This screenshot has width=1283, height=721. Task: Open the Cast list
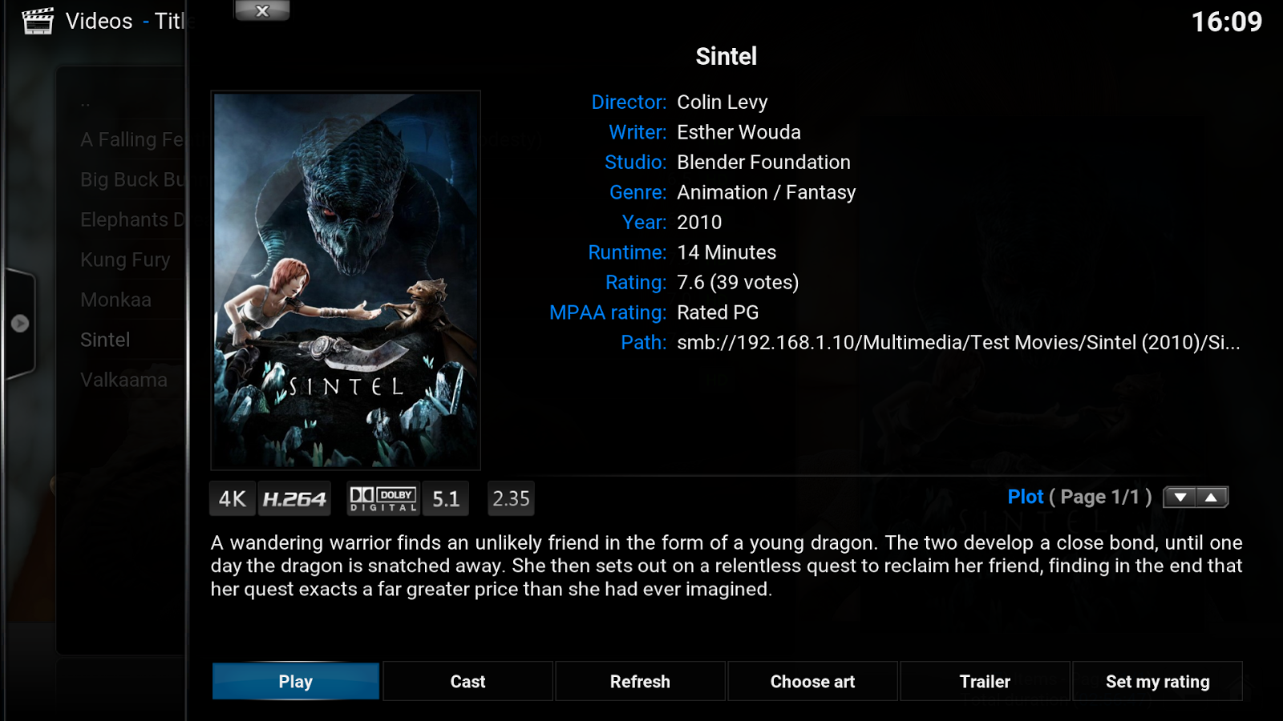point(467,682)
